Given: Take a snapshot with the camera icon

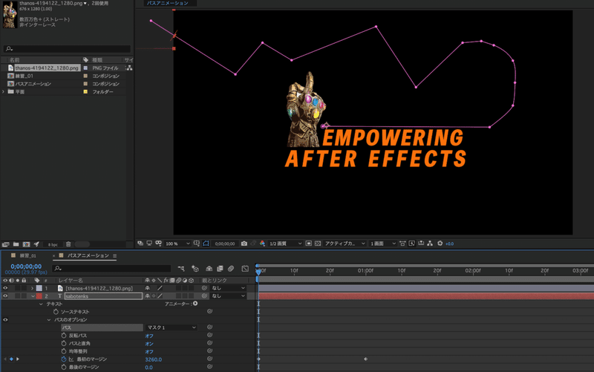Looking at the screenshot, I should (244, 244).
